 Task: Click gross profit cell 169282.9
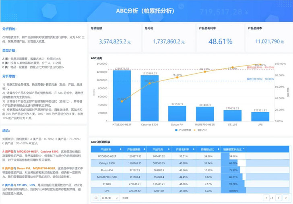click(x=159, y=170)
